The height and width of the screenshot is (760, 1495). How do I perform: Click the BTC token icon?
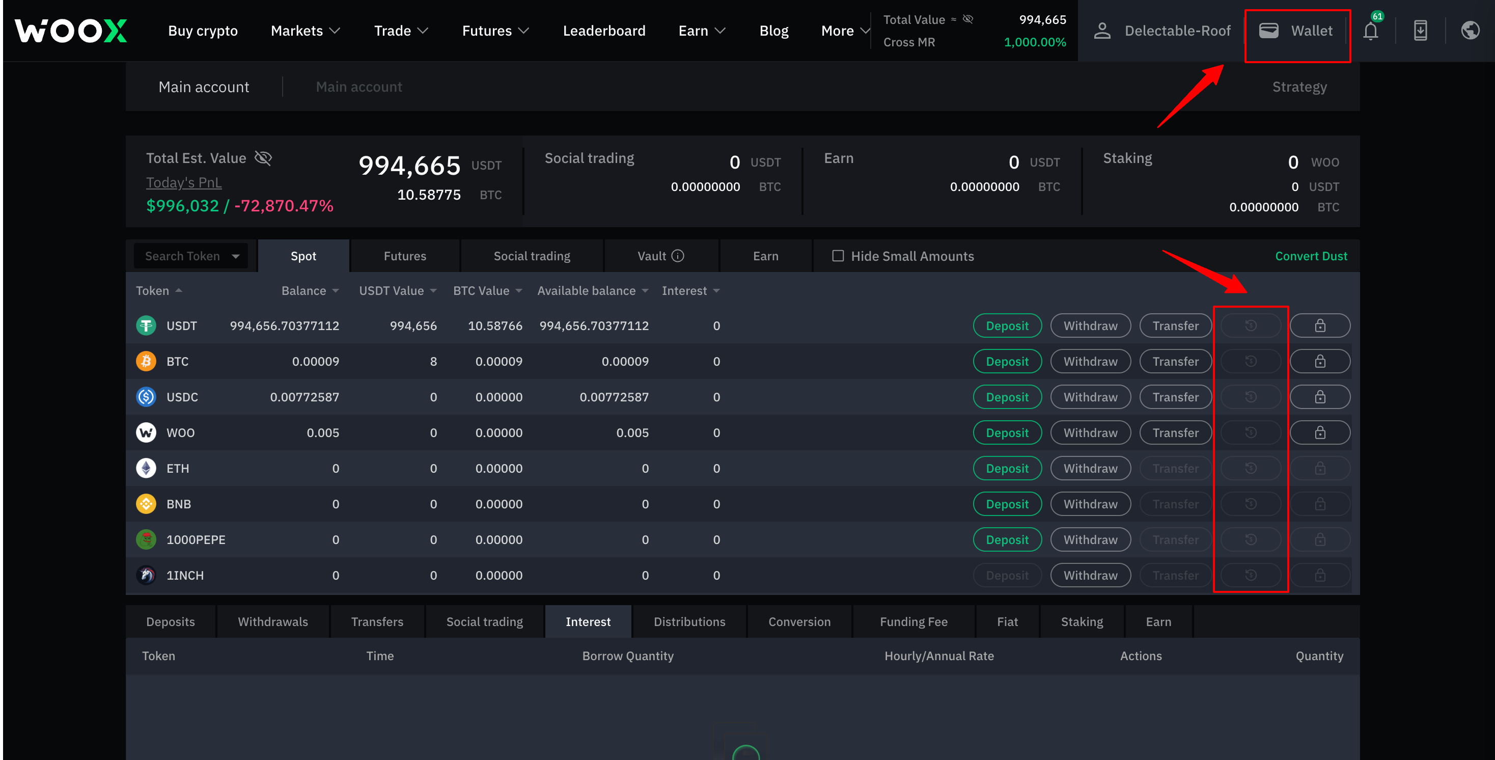pyautogui.click(x=146, y=361)
